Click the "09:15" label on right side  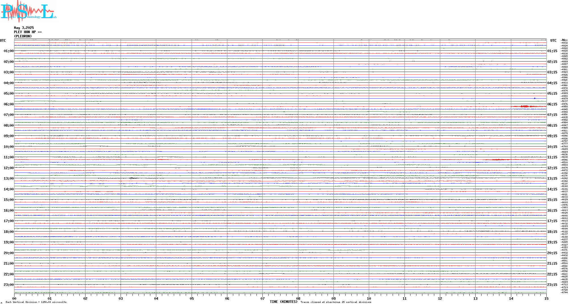pyautogui.click(x=552, y=136)
